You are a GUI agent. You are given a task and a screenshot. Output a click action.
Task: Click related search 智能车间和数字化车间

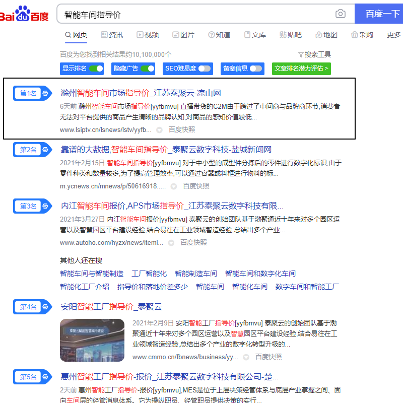click(x=260, y=274)
